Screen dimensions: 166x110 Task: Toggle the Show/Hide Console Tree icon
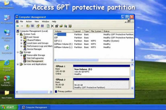coord(32,26)
